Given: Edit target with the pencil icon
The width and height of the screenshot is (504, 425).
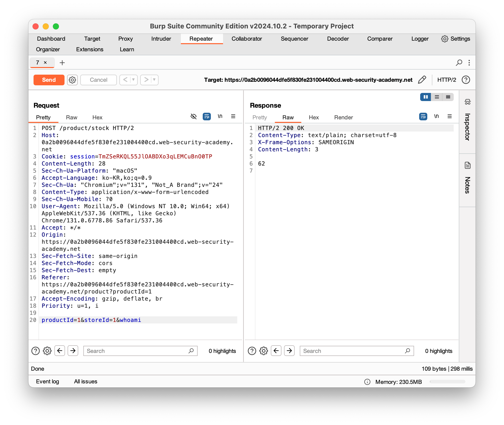Looking at the screenshot, I should pyautogui.click(x=422, y=80).
